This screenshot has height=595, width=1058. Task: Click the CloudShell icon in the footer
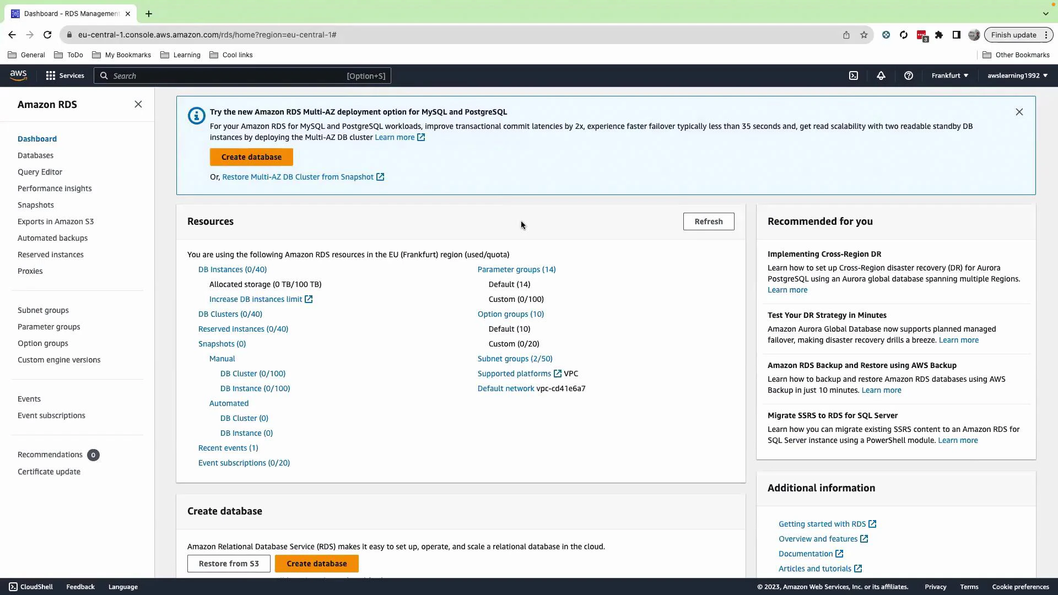(13, 587)
